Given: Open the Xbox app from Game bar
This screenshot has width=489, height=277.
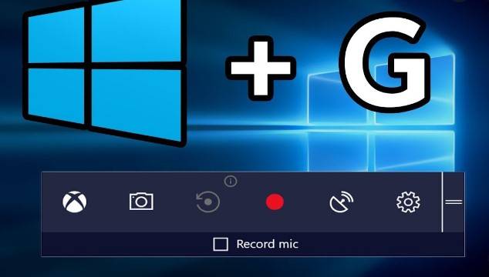Looking at the screenshot, I should click(x=74, y=202).
